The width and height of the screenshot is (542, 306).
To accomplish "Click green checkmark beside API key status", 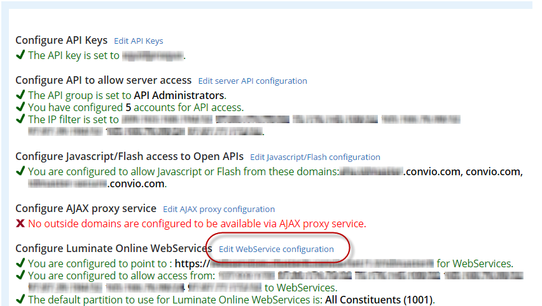I will 20,55.
